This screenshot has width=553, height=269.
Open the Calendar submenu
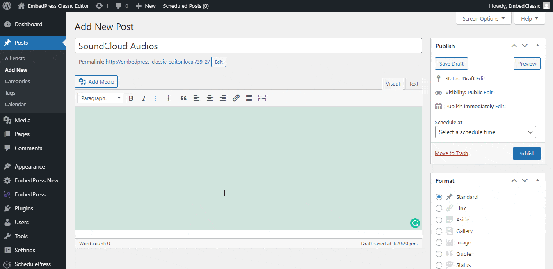tap(15, 104)
